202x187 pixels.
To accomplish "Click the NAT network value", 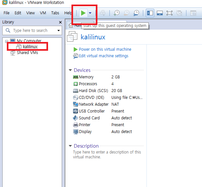I will pyautogui.click(x=115, y=104).
